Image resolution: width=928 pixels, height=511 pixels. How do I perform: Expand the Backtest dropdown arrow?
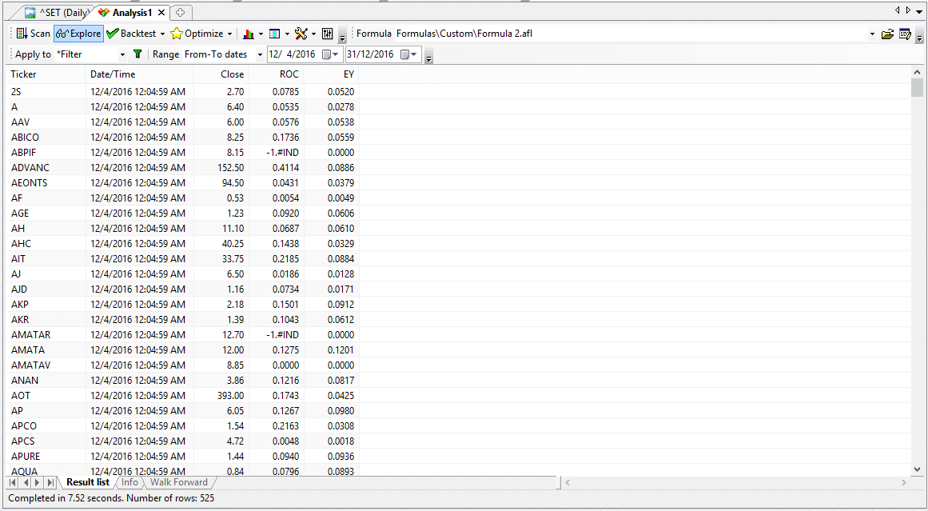click(162, 34)
